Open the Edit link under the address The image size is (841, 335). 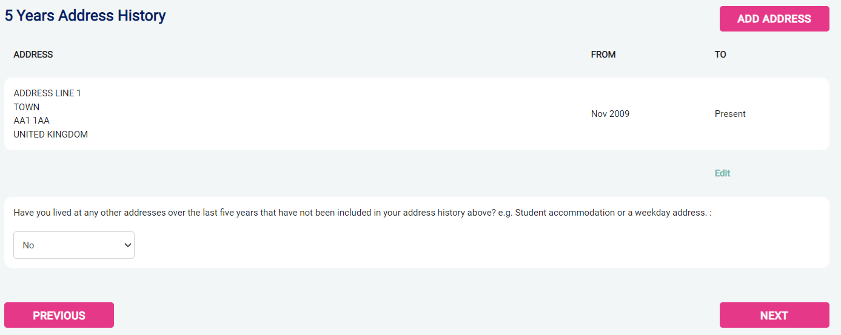click(722, 173)
